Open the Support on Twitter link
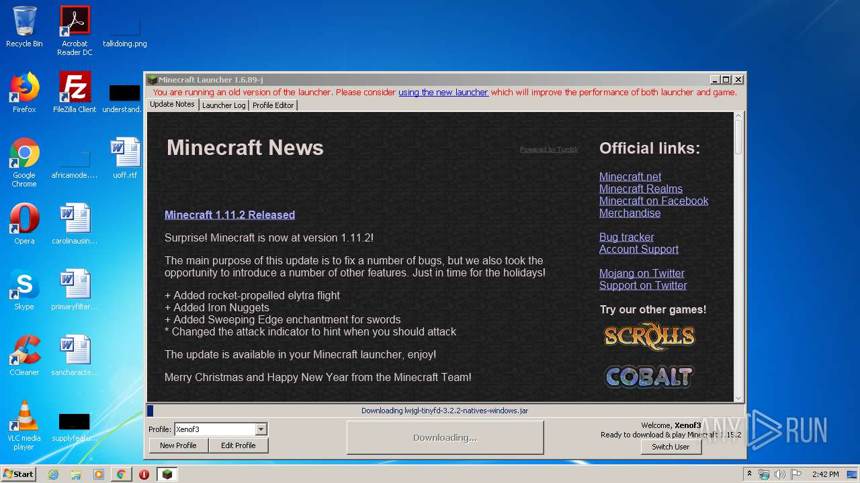The height and width of the screenshot is (483, 860). [x=643, y=285]
